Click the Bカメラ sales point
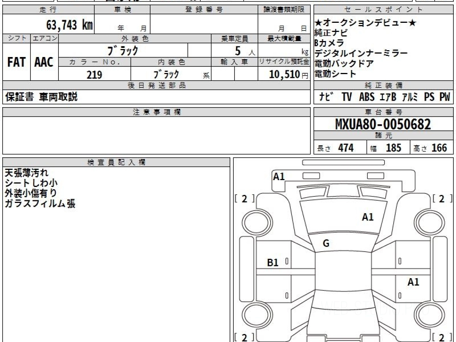This screenshot has width=456, height=342. [x=329, y=43]
